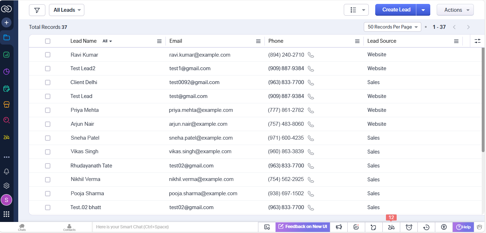Viewport: 486px width, 233px height.
Task: Toggle the select-all checkbox in header
Action: 48,41
